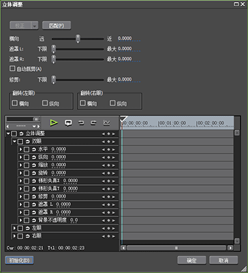This screenshot has width=248, height=273.
Task: Go to previous keyframe on 梯形失真Y row
Action: coord(104,189)
